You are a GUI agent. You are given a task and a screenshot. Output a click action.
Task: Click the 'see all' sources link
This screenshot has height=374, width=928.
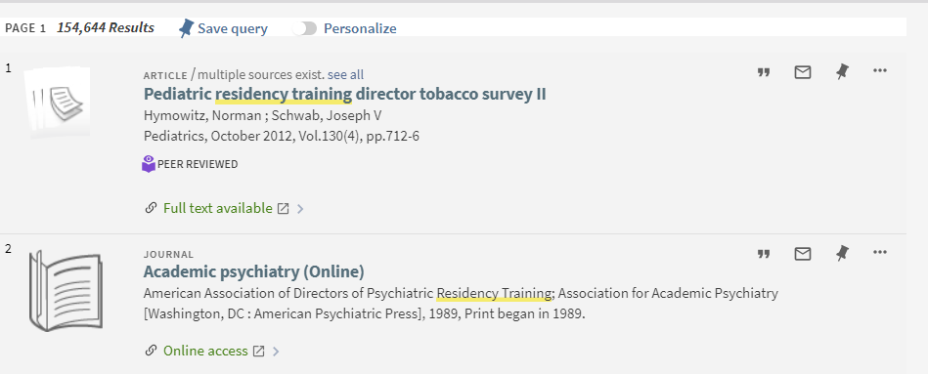pos(345,74)
